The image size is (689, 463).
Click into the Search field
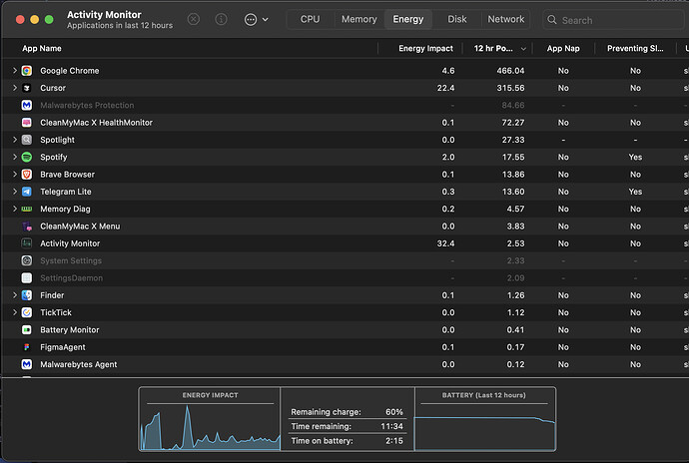click(x=613, y=20)
